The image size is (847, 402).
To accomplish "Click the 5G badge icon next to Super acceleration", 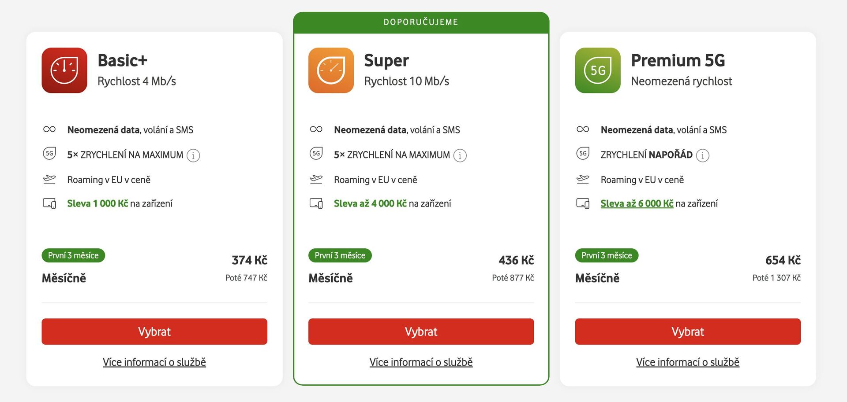I will coord(316,154).
